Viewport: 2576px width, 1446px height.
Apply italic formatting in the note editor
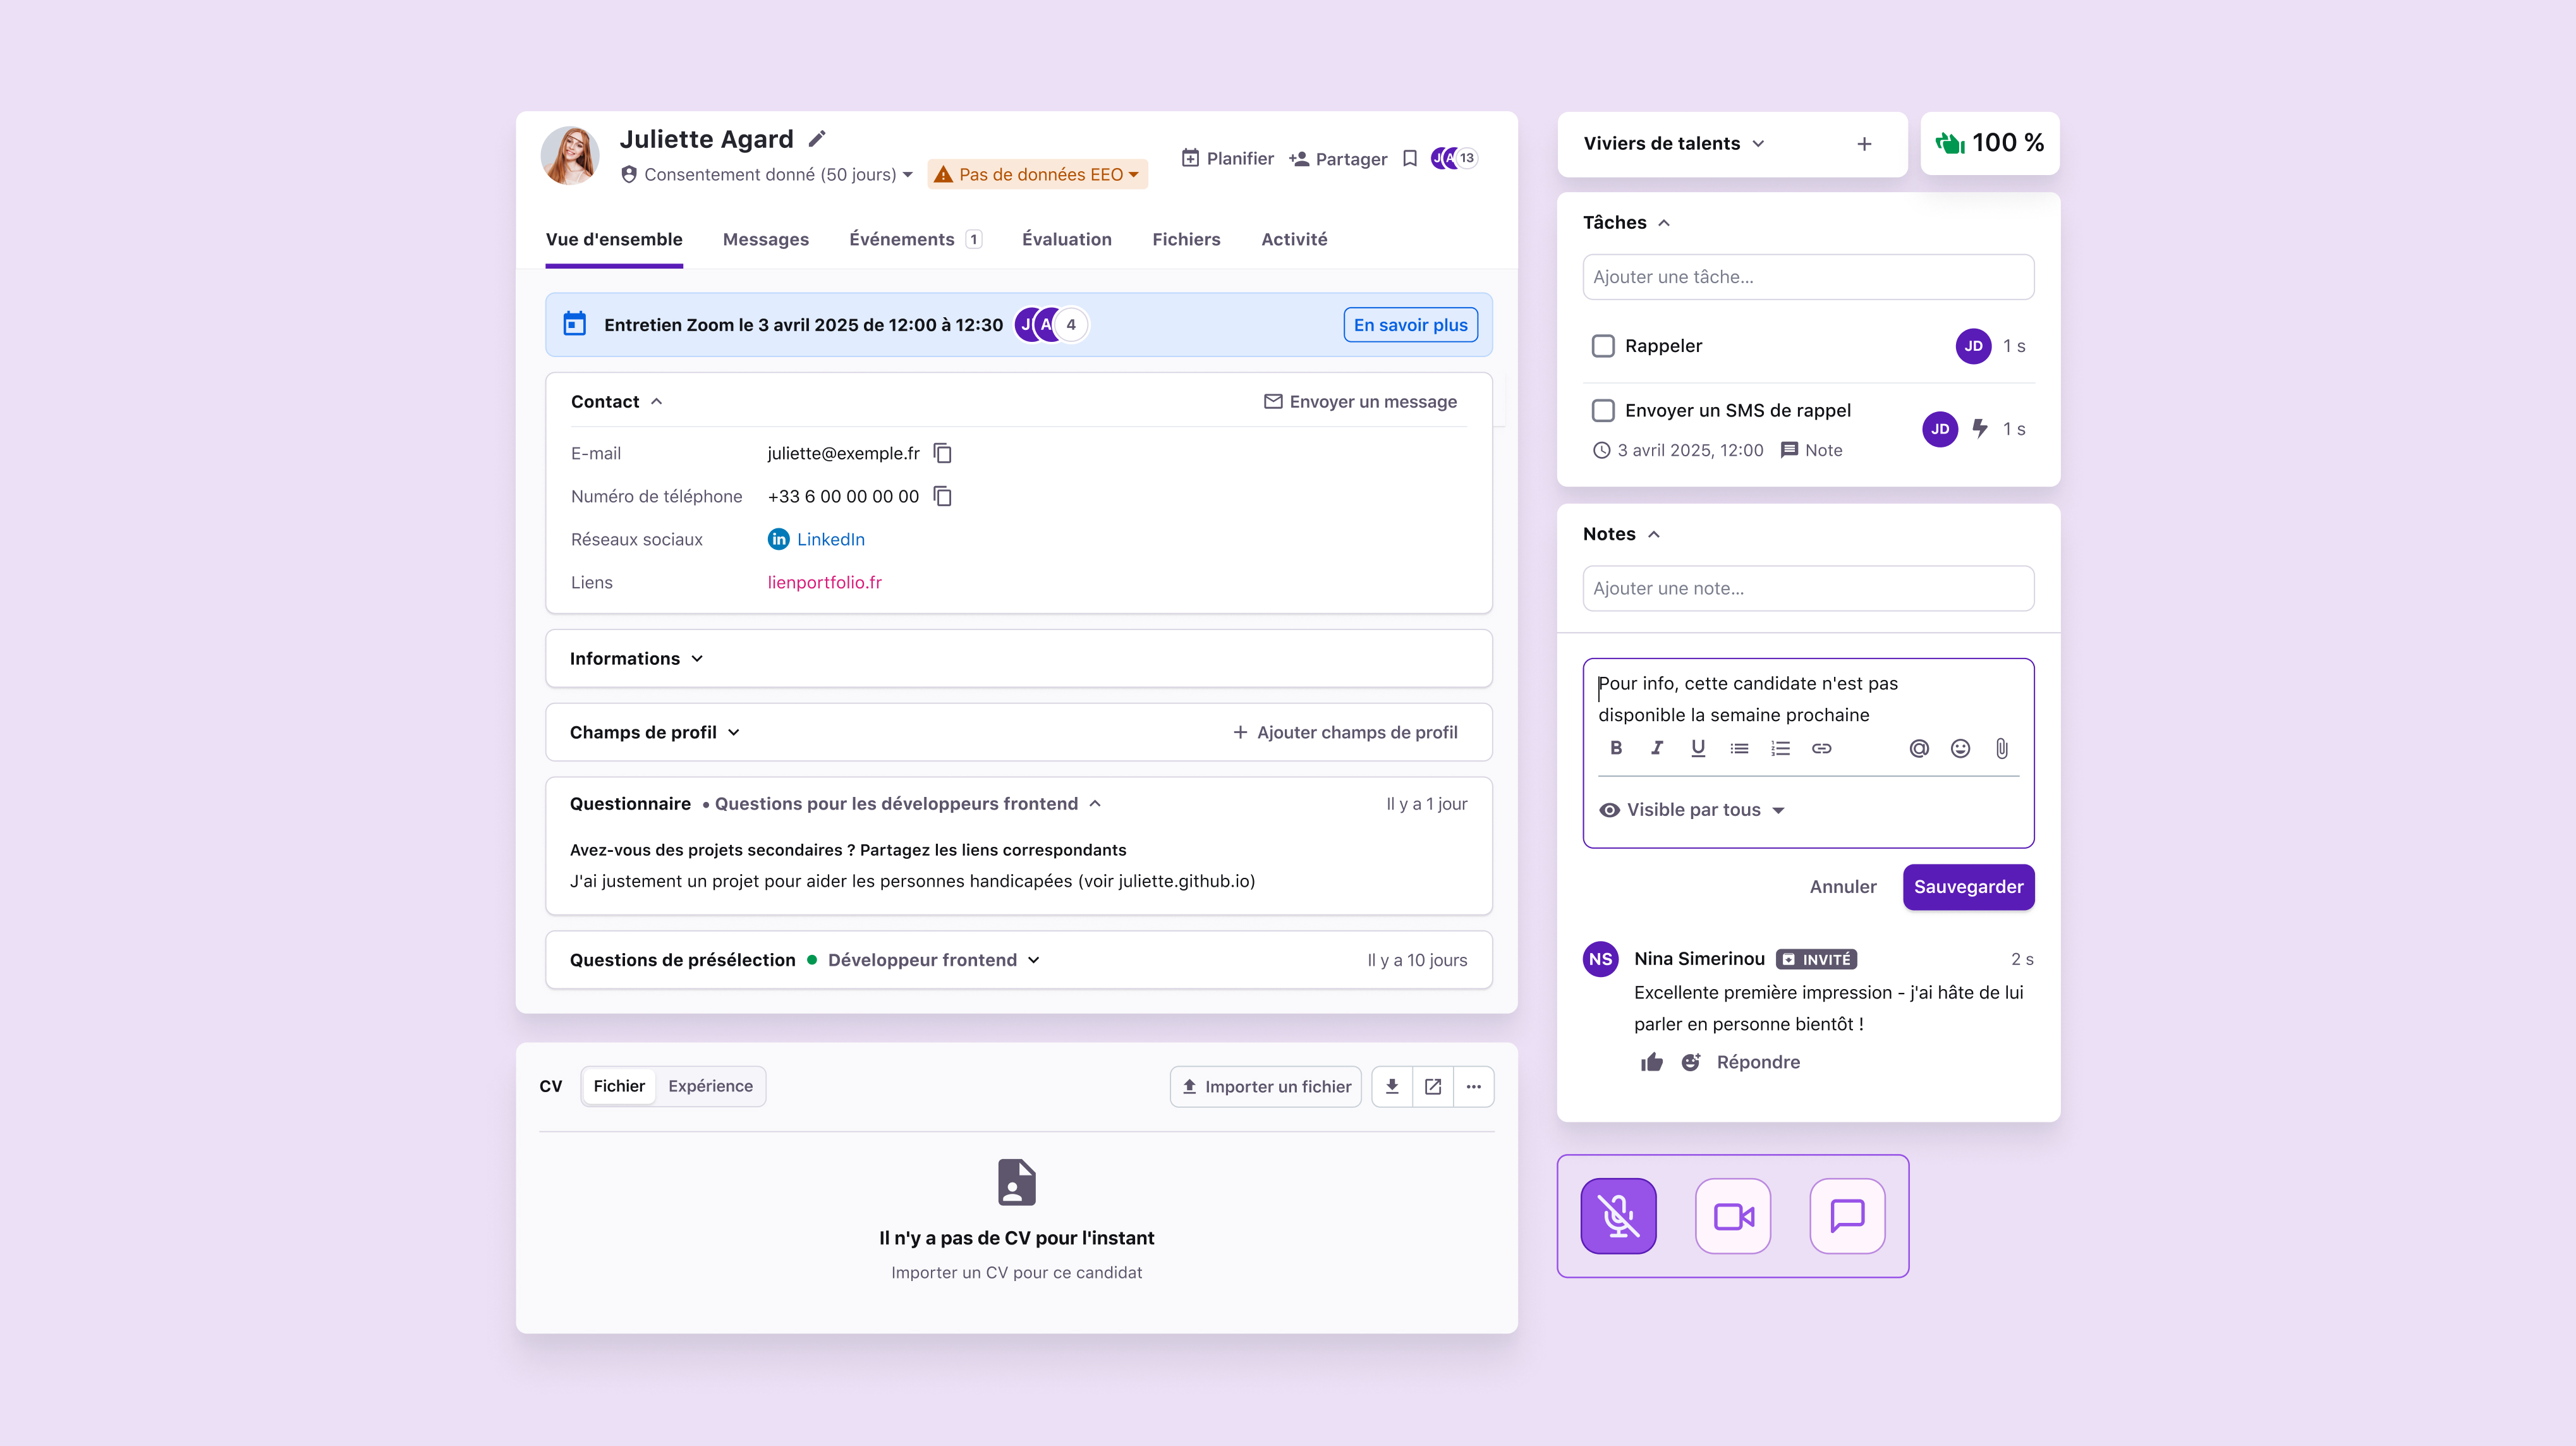1657,748
